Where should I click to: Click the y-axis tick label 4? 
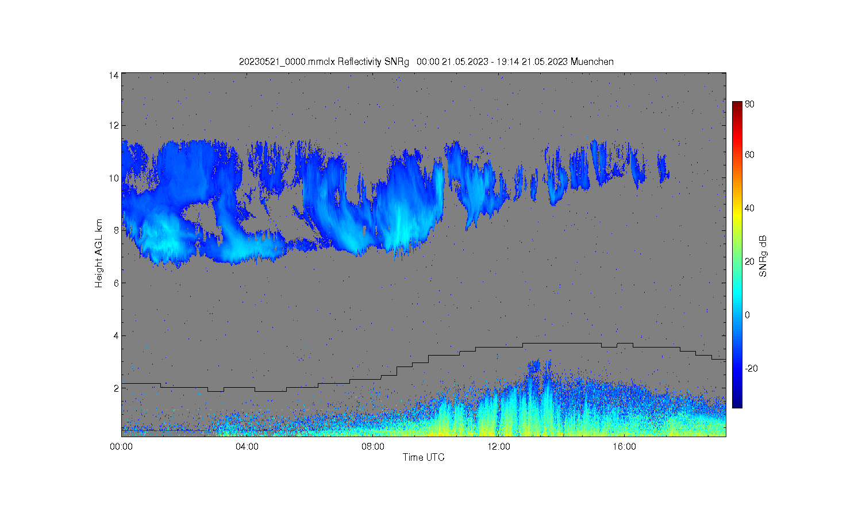tap(116, 335)
